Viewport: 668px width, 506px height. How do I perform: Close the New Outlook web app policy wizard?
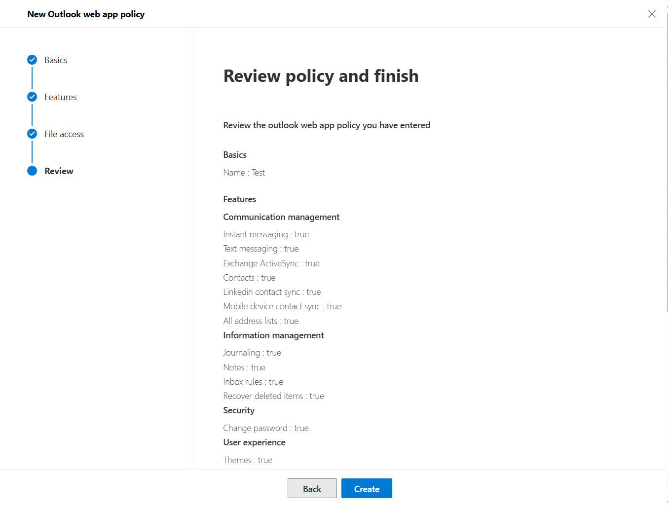coord(652,14)
